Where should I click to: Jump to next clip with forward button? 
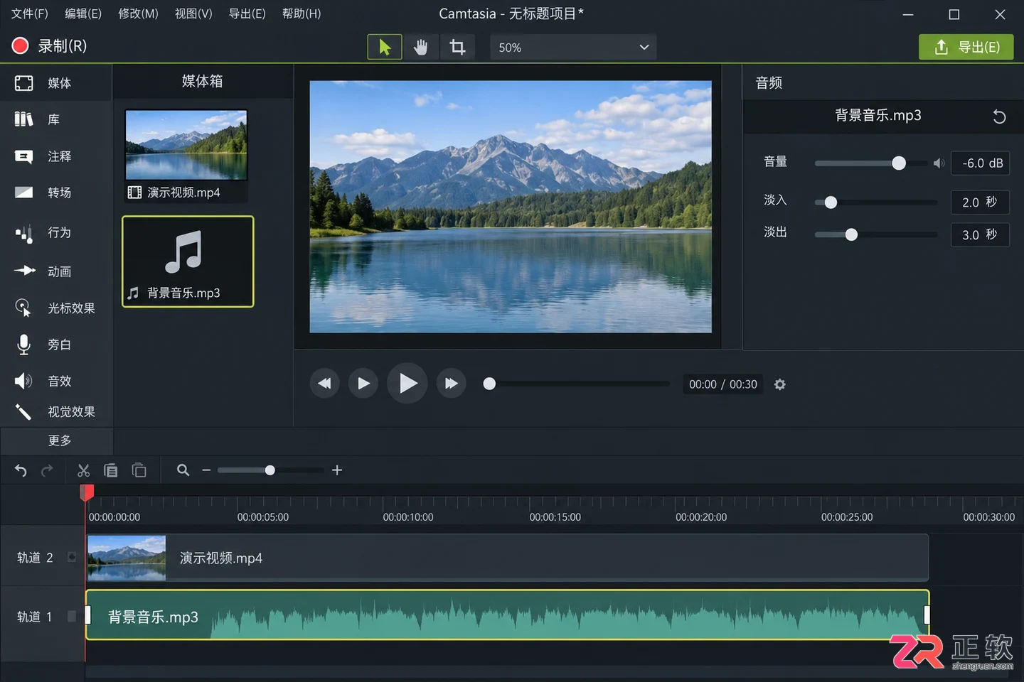[x=451, y=384]
